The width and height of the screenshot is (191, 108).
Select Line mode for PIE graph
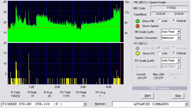point(159,21)
